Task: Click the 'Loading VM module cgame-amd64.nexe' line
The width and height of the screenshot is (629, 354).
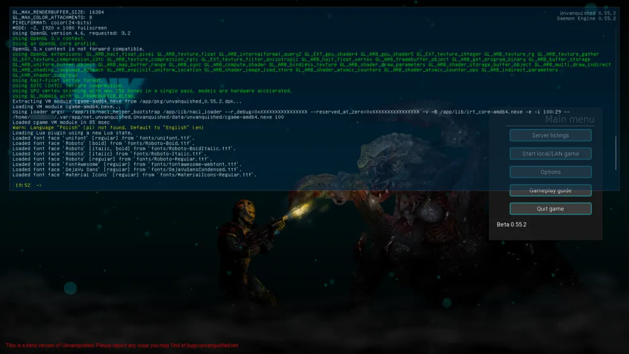Action: pyautogui.click(x=66, y=107)
